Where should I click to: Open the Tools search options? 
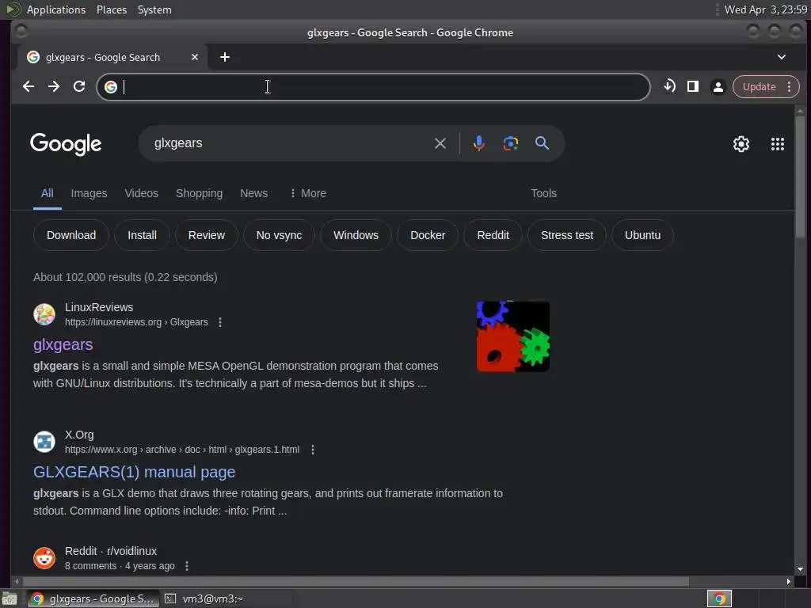[x=543, y=193]
